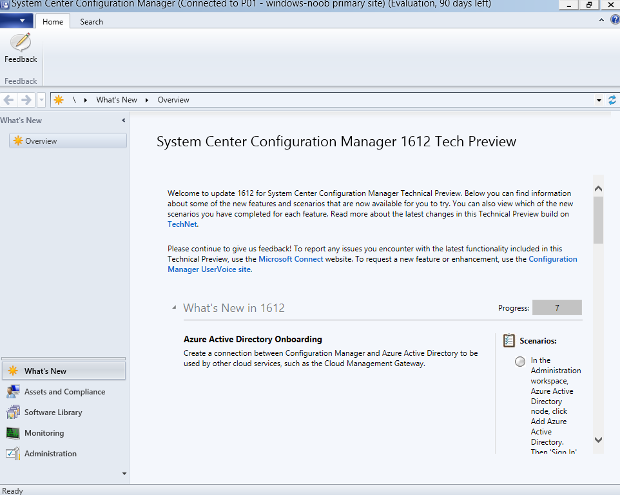
Task: Click the Software Library icon
Action: pyautogui.click(x=13, y=412)
